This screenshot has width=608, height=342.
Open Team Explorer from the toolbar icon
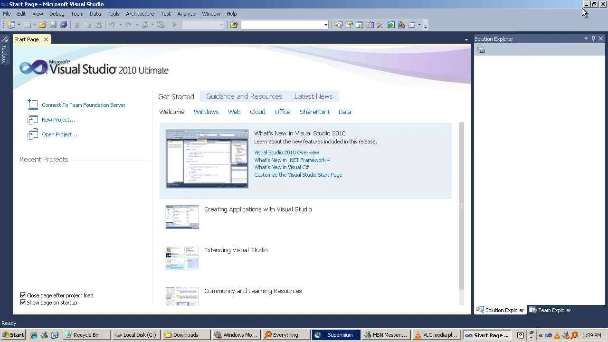click(x=360, y=25)
